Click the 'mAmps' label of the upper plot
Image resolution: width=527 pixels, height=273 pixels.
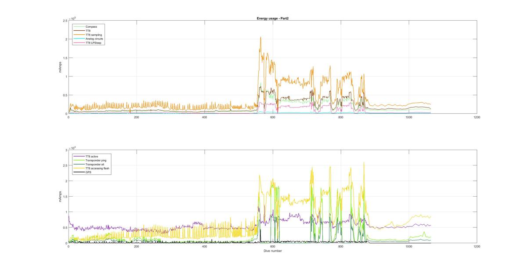[x=61, y=67]
